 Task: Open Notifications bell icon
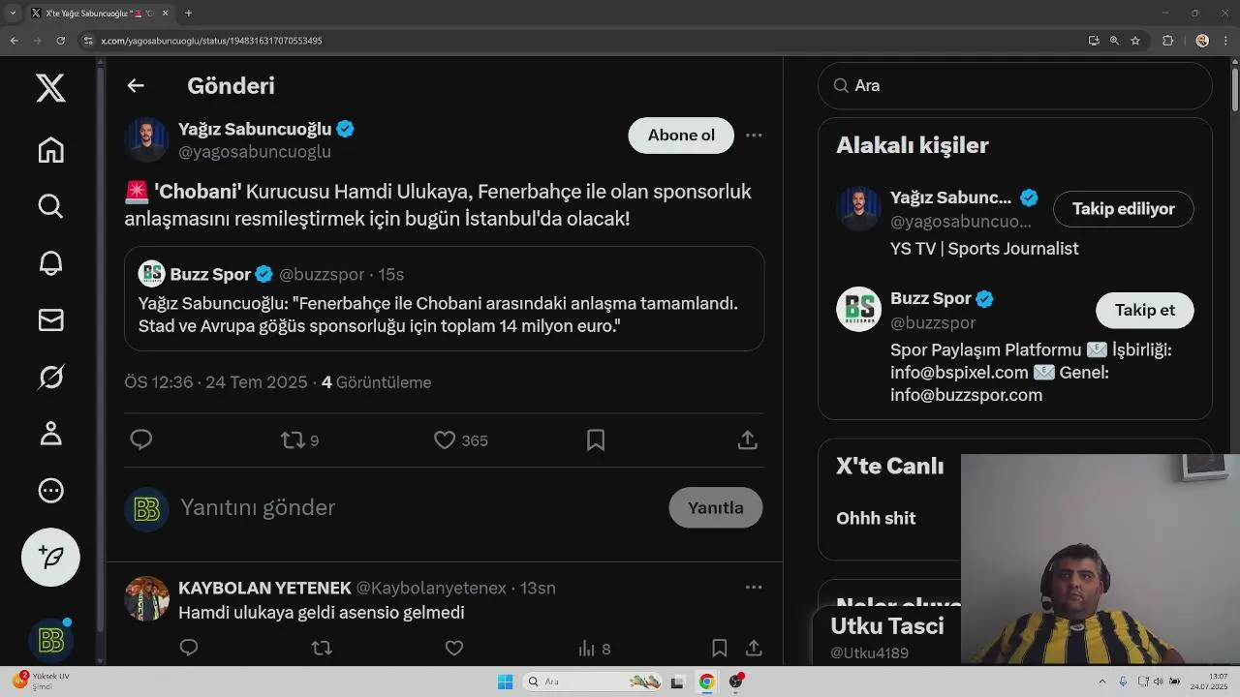tap(50, 262)
